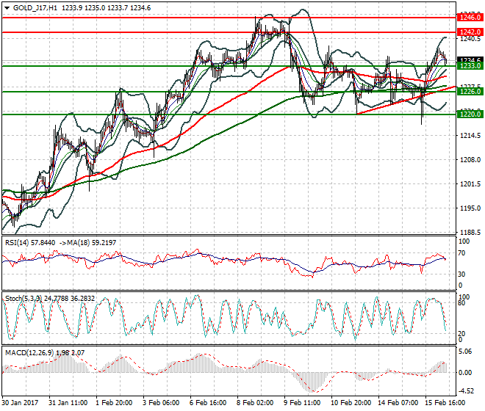485x411 pixels.
Task: Click the Stoch(5,3,3) indicator label
Action: (24, 299)
